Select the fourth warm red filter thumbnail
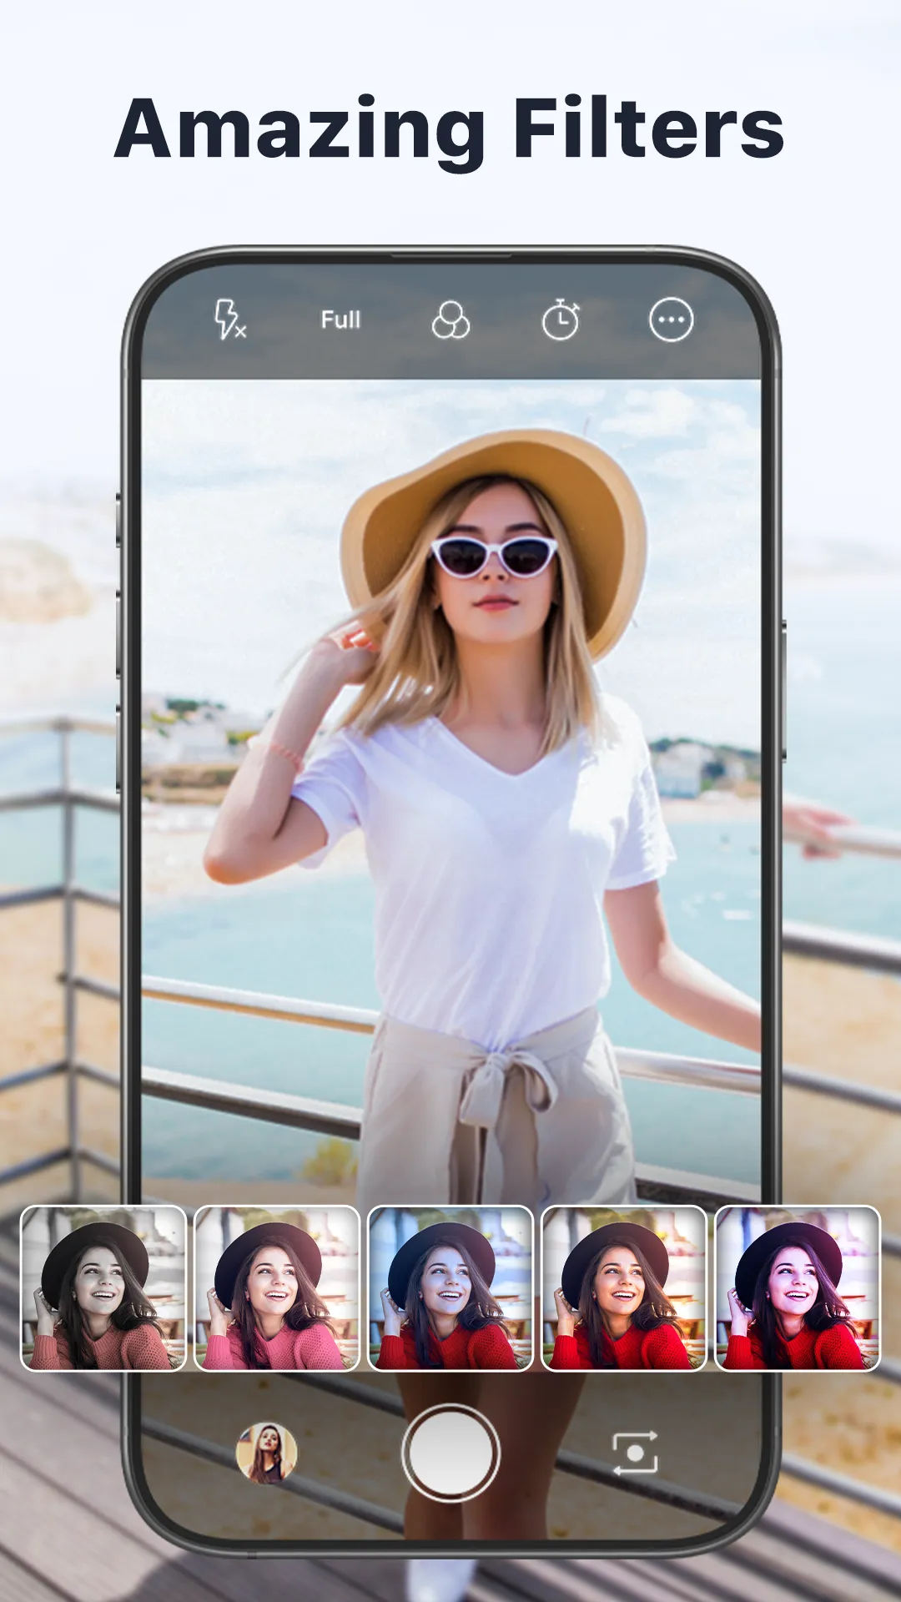The image size is (901, 1602). pos(624,1288)
